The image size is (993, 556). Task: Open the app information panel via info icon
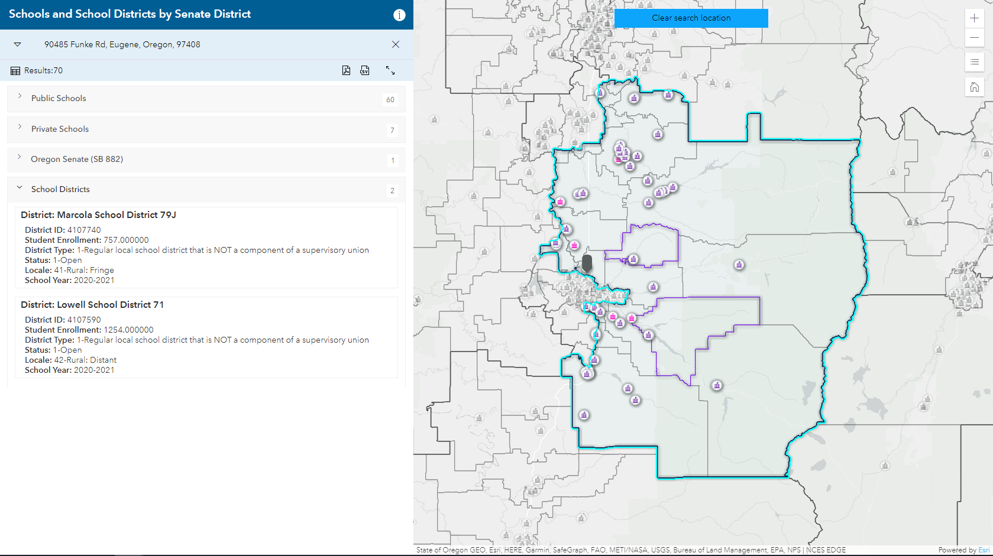click(400, 15)
